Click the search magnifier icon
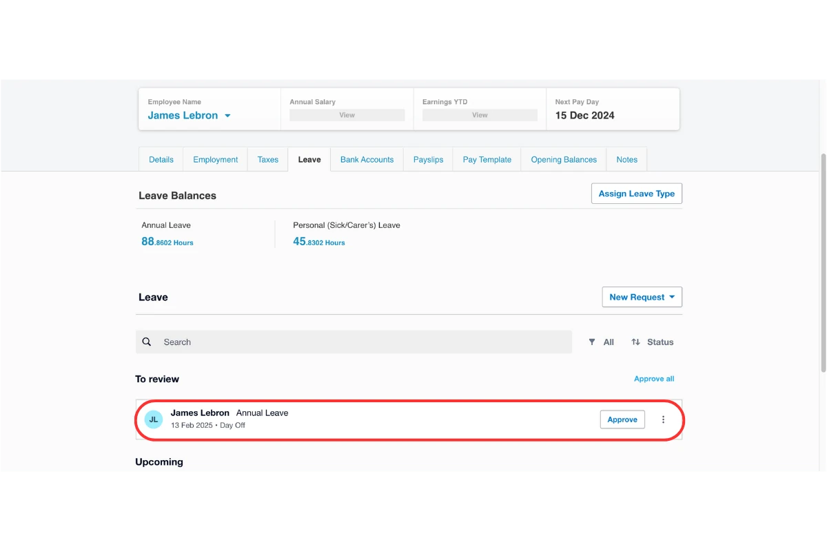Screen dimensions: 827x551 pyautogui.click(x=147, y=342)
